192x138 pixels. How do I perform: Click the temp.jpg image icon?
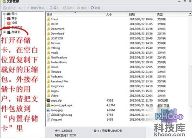(48, 110)
